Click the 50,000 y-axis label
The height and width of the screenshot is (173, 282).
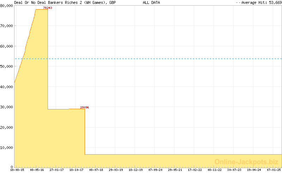(x=7, y=66)
